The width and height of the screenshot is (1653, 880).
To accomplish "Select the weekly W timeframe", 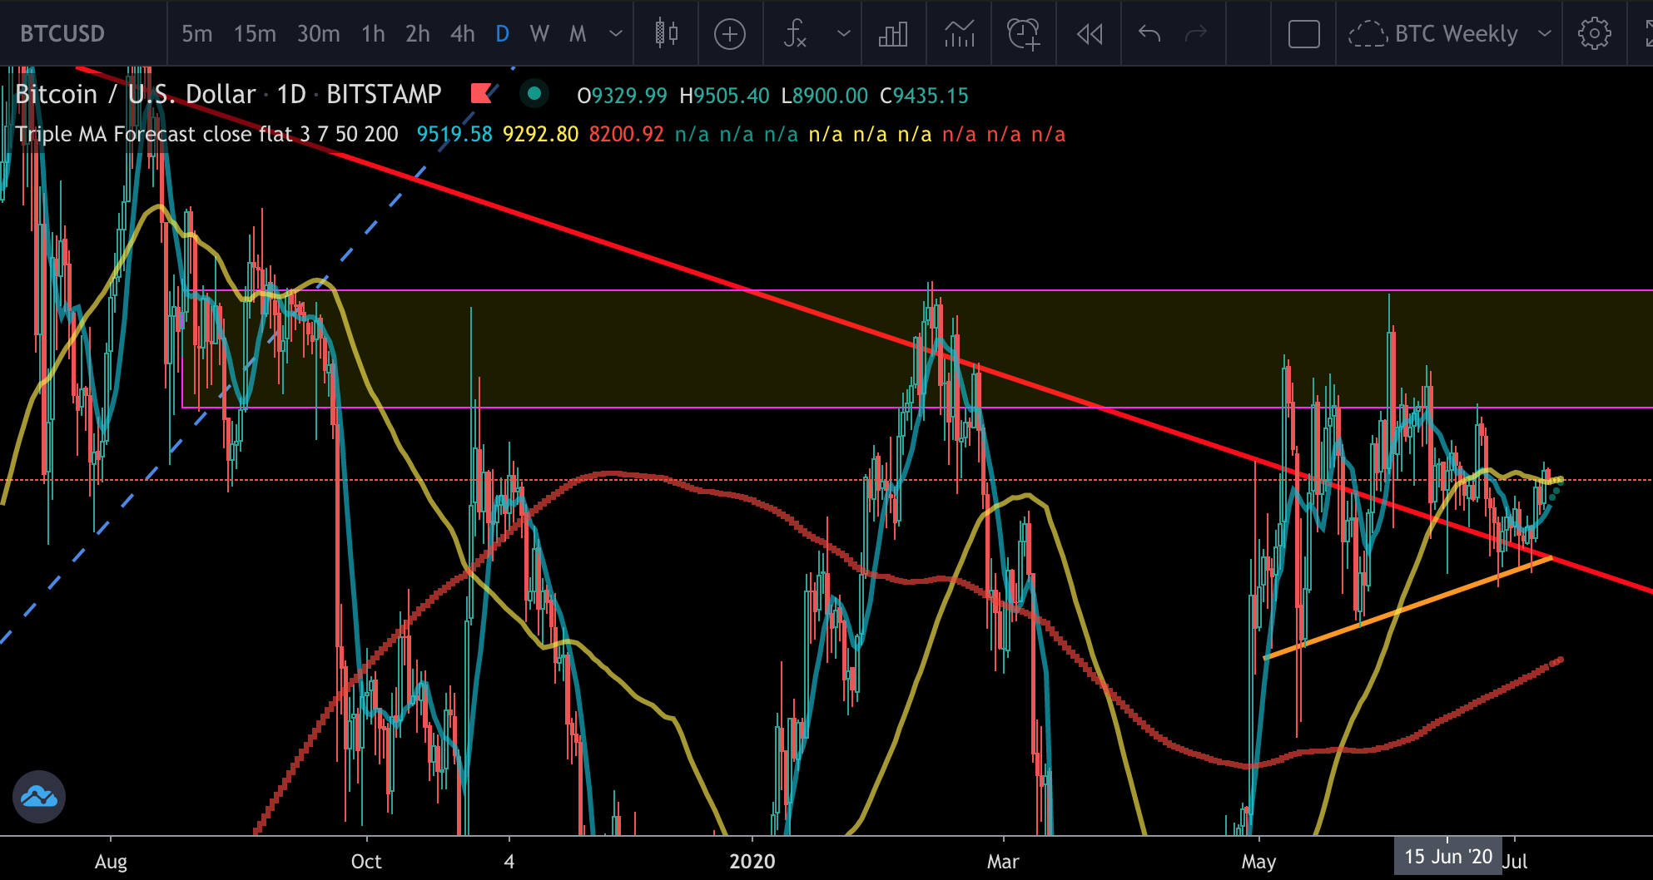I will [x=539, y=34].
